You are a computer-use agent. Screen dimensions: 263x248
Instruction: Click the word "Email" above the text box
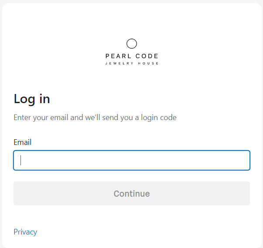click(23, 142)
